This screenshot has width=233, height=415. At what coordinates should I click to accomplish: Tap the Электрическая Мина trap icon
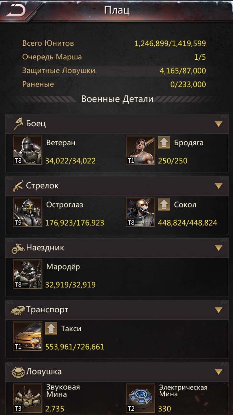(140, 398)
